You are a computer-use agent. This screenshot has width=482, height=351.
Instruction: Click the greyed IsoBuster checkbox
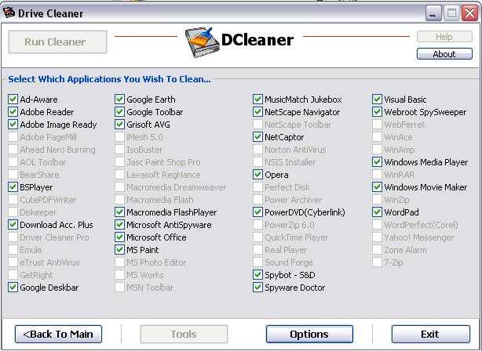119,150
